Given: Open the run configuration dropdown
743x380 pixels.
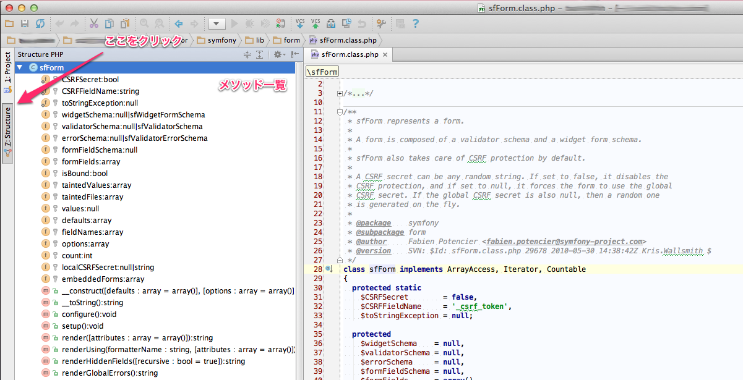Looking at the screenshot, I should [217, 24].
